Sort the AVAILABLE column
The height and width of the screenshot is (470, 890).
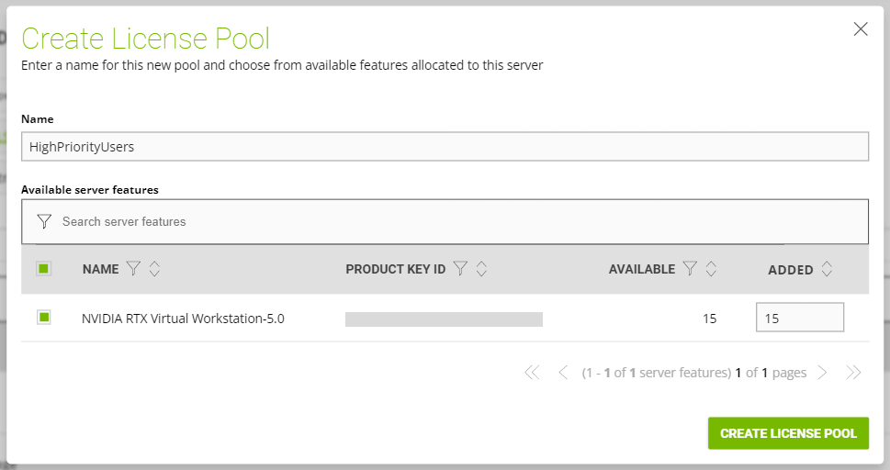(710, 269)
